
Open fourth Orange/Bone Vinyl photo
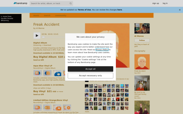(67, 108)
